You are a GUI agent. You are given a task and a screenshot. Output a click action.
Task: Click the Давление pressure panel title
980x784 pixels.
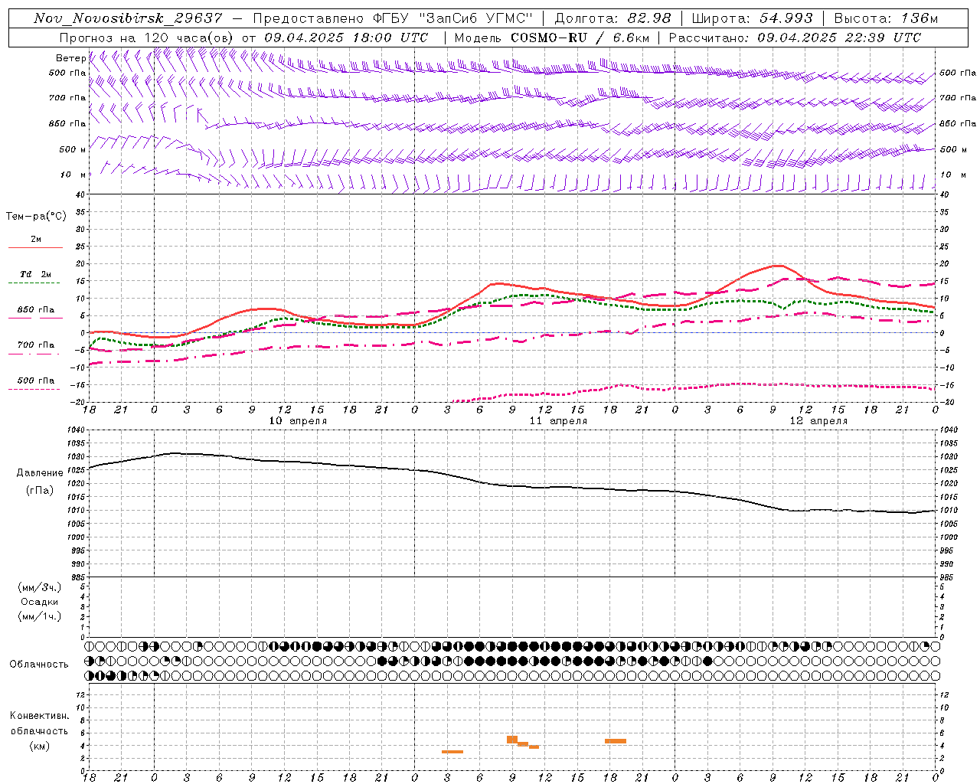tap(40, 473)
